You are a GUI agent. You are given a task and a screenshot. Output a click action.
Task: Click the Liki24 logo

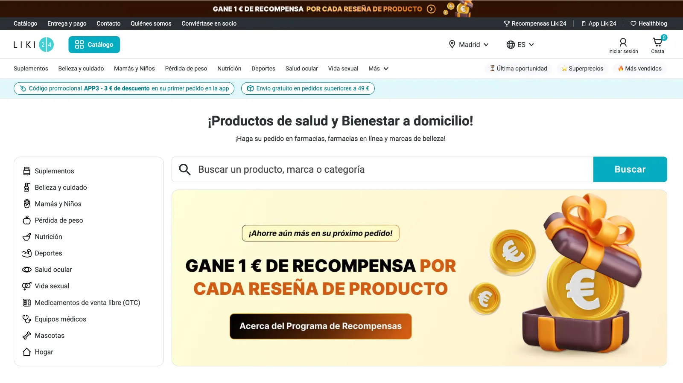[34, 44]
